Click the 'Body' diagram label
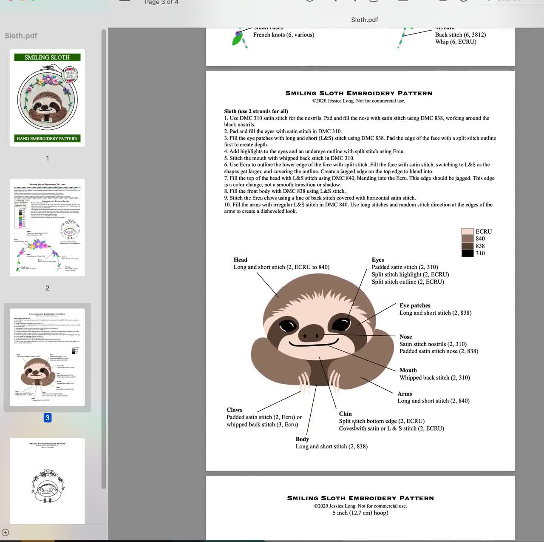 pos(302,439)
